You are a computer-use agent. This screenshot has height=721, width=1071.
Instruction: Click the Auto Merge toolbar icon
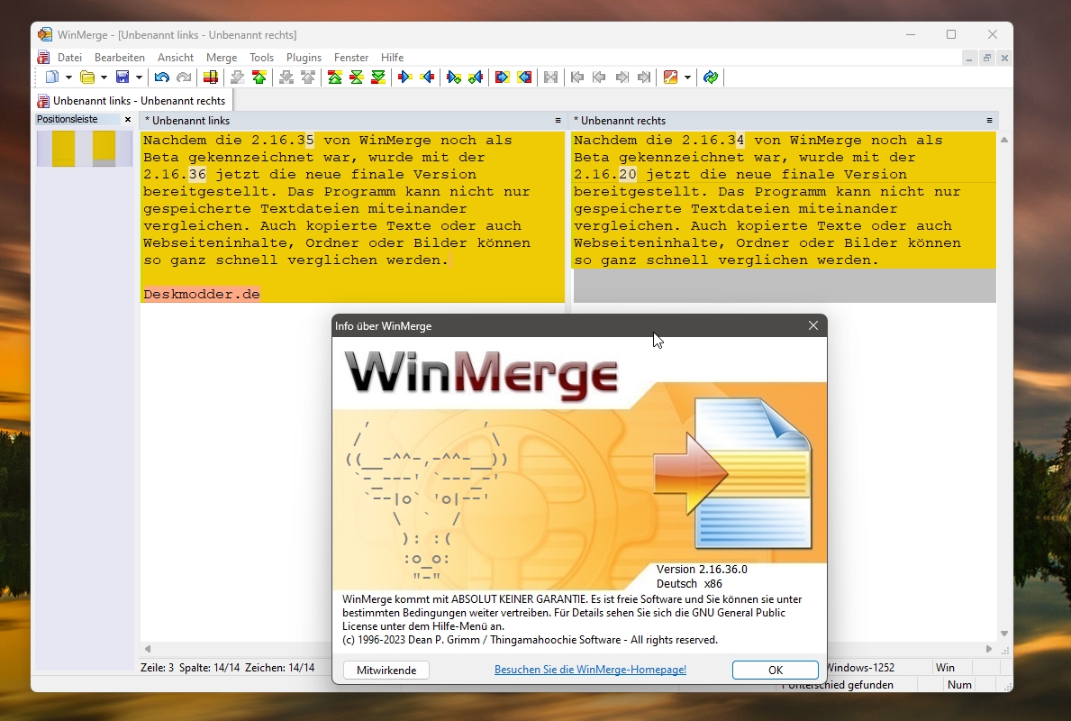tap(550, 78)
